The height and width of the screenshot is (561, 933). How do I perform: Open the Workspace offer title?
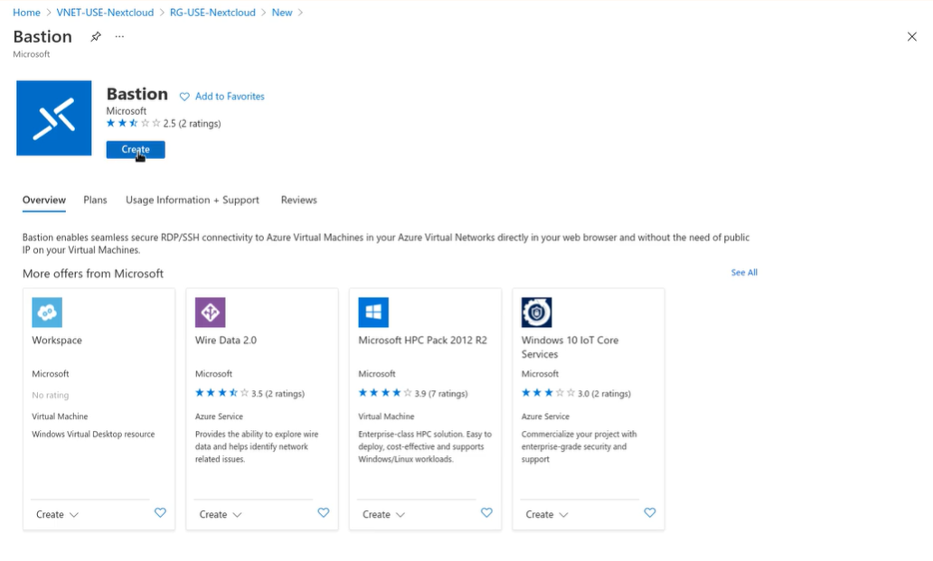(x=57, y=341)
